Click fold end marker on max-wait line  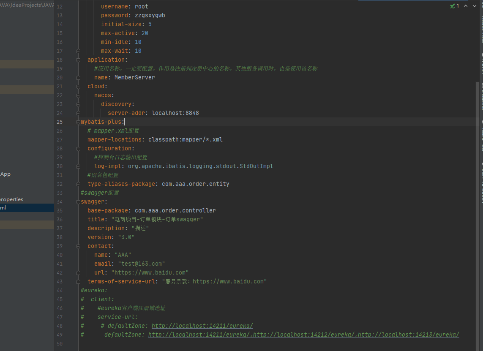pos(78,51)
